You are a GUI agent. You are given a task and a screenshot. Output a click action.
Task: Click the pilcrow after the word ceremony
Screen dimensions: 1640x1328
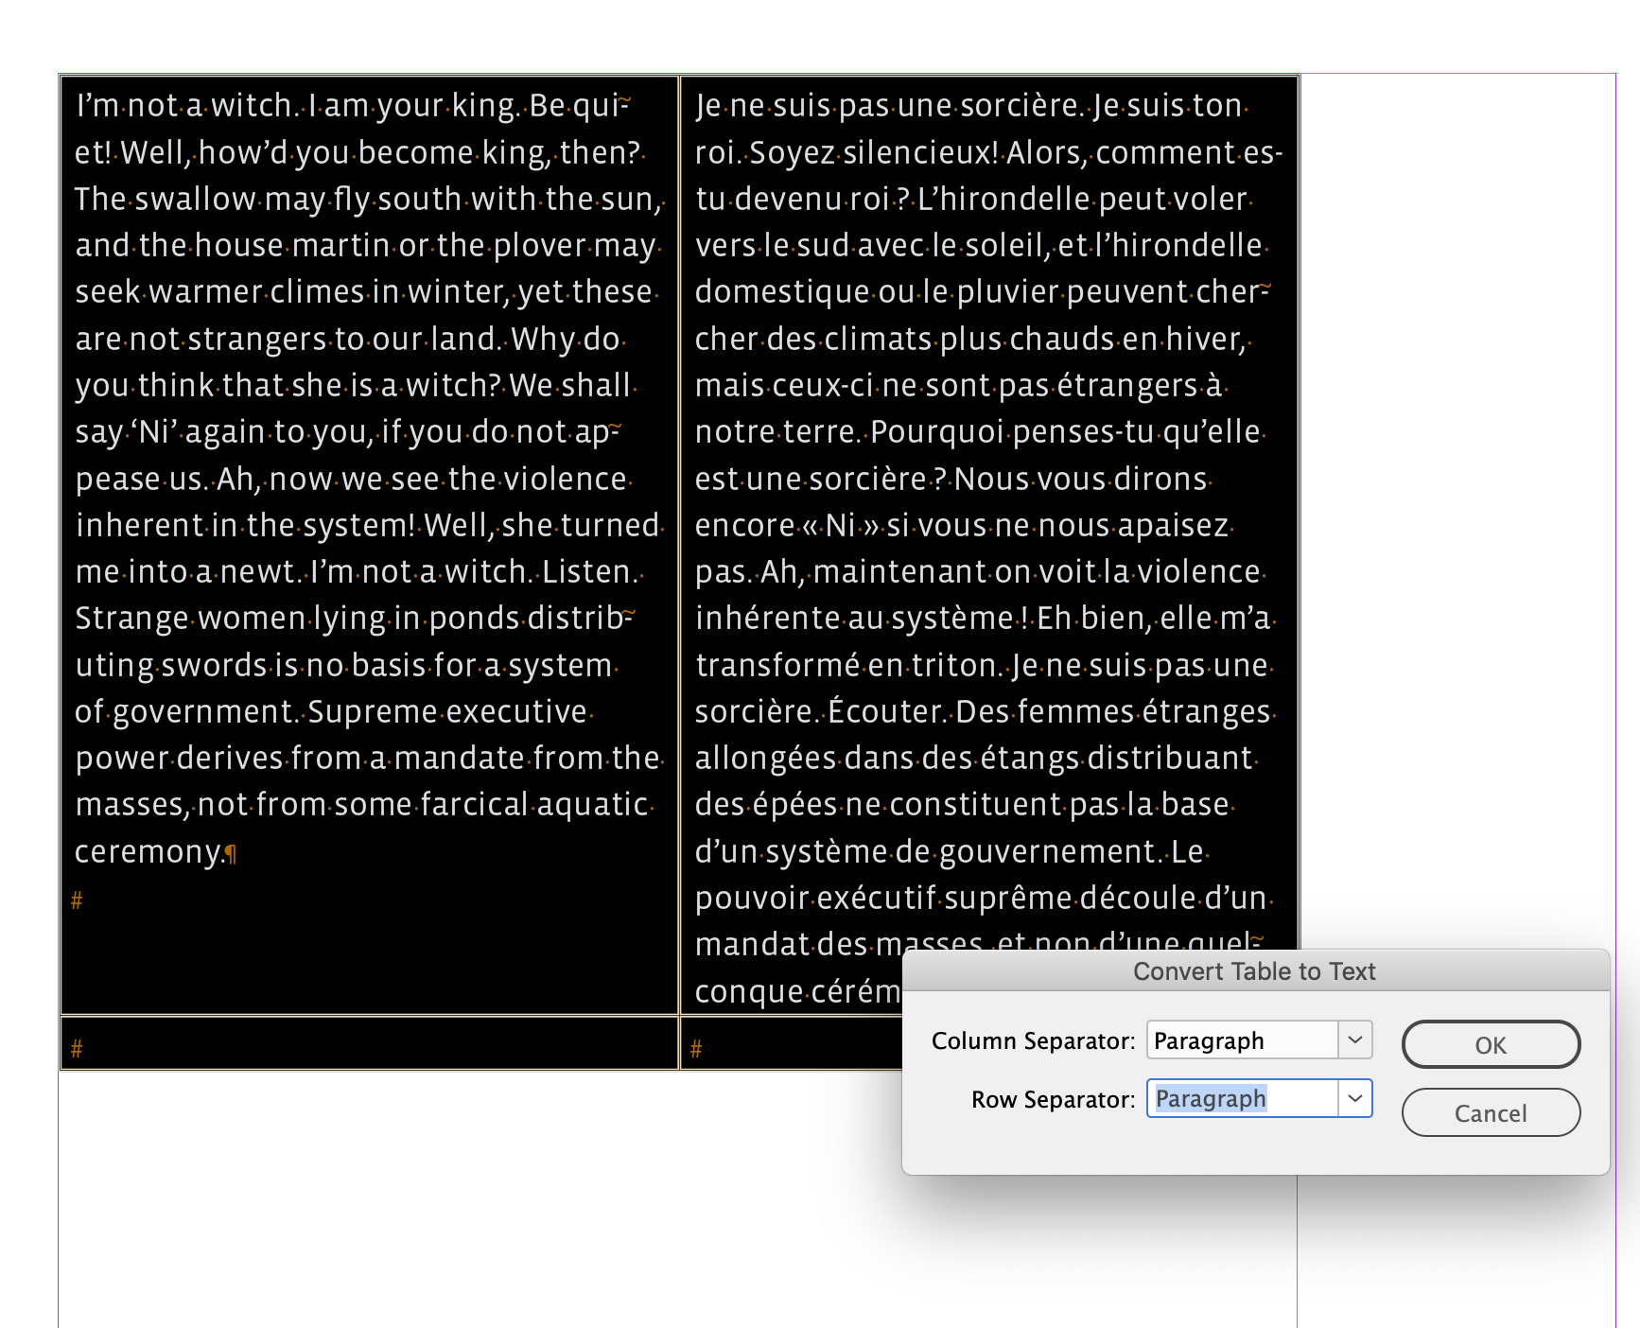[230, 853]
